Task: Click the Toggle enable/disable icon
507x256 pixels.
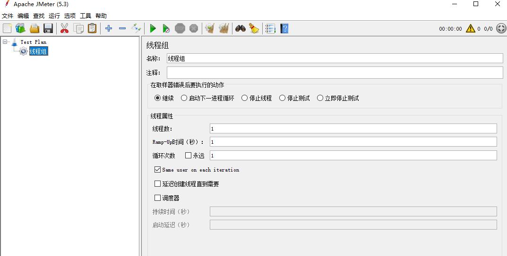Action: pyautogui.click(x=137, y=28)
